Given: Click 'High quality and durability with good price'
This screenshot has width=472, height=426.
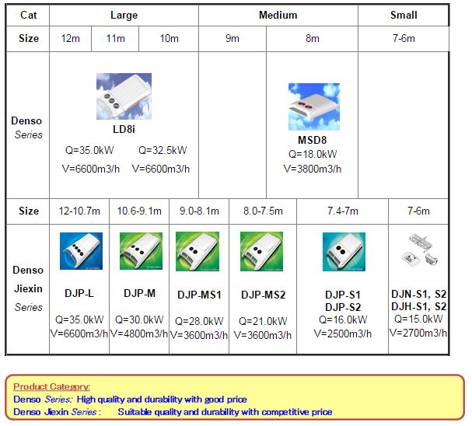Looking at the screenshot, I should click(x=162, y=400).
